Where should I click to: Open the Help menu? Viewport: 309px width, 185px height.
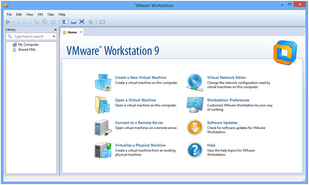[x=62, y=14]
